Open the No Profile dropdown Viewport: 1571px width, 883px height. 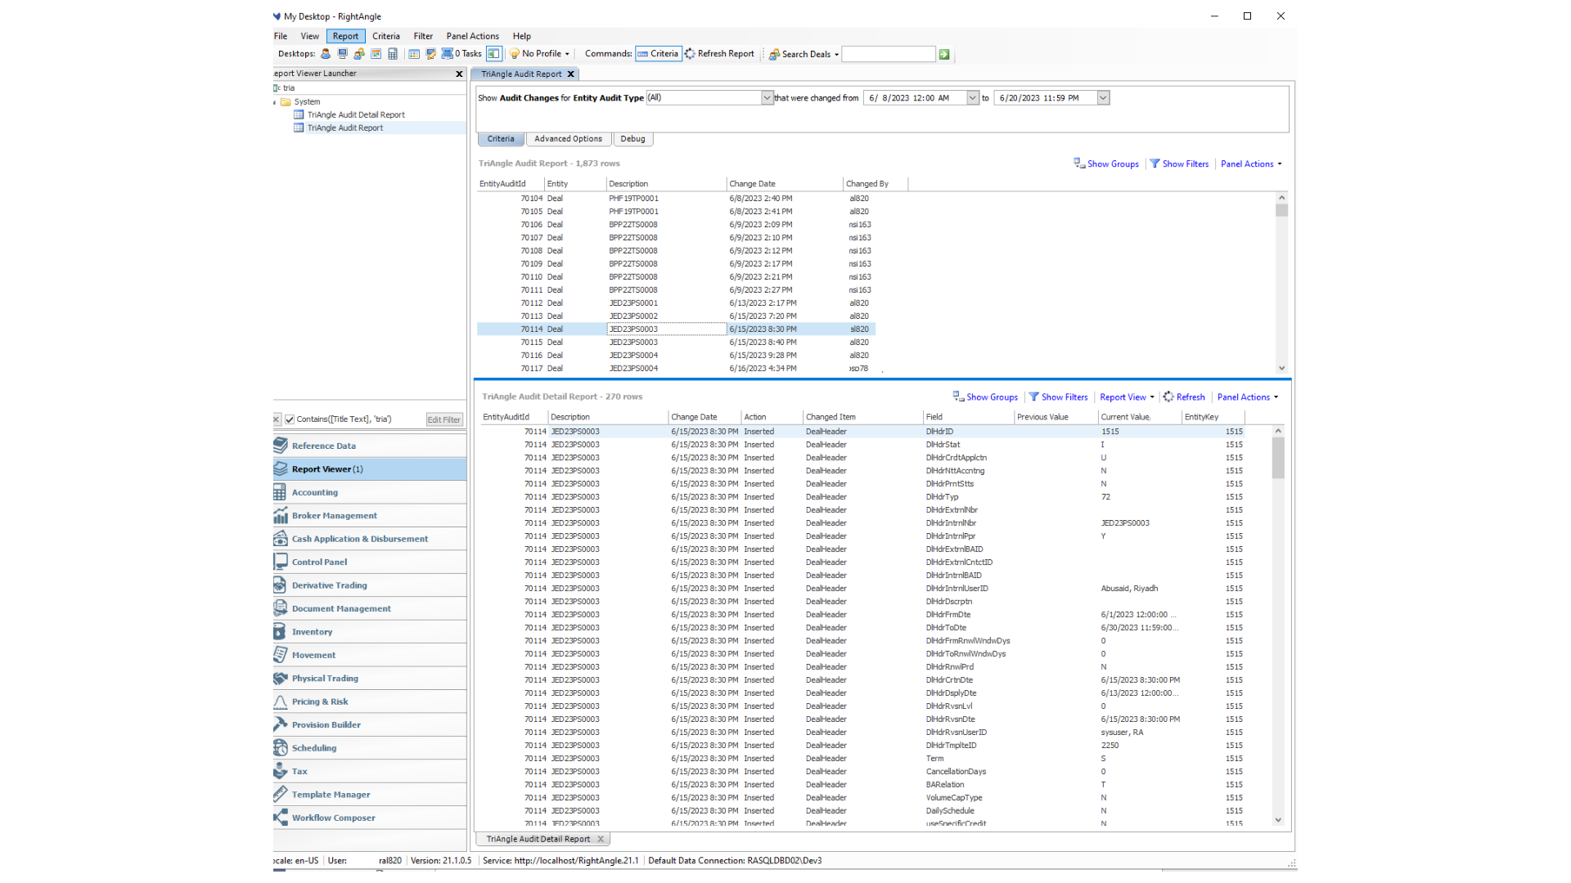(x=540, y=54)
